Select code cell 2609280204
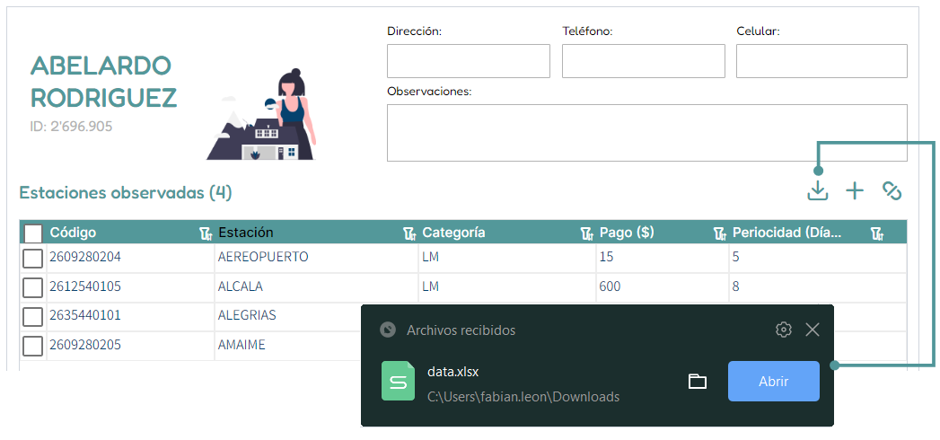Viewport: 940px width, 440px height. [85, 257]
